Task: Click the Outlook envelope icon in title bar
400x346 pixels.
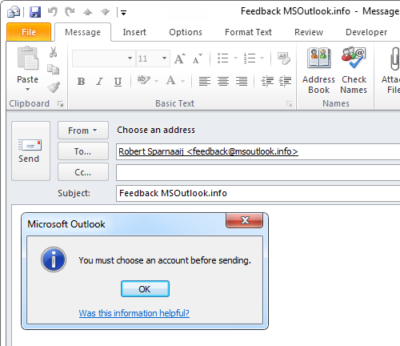Action: 14,12
